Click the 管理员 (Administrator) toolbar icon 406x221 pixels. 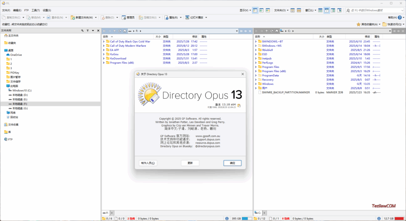pyautogui.click(x=124, y=17)
